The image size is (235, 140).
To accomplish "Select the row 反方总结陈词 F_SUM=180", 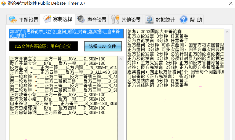I will pos(58,108).
